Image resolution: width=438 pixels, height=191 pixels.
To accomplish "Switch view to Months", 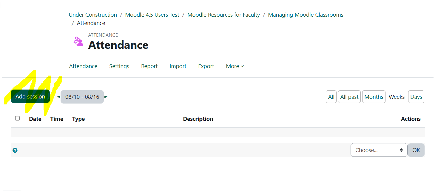I will (374, 96).
